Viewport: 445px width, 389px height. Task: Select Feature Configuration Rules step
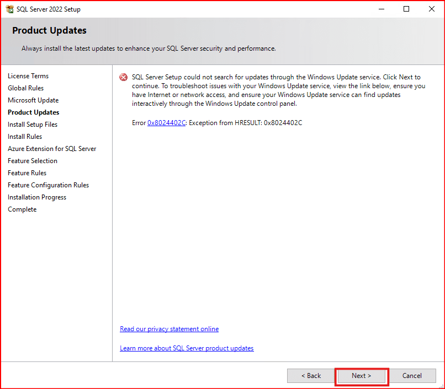tap(48, 185)
